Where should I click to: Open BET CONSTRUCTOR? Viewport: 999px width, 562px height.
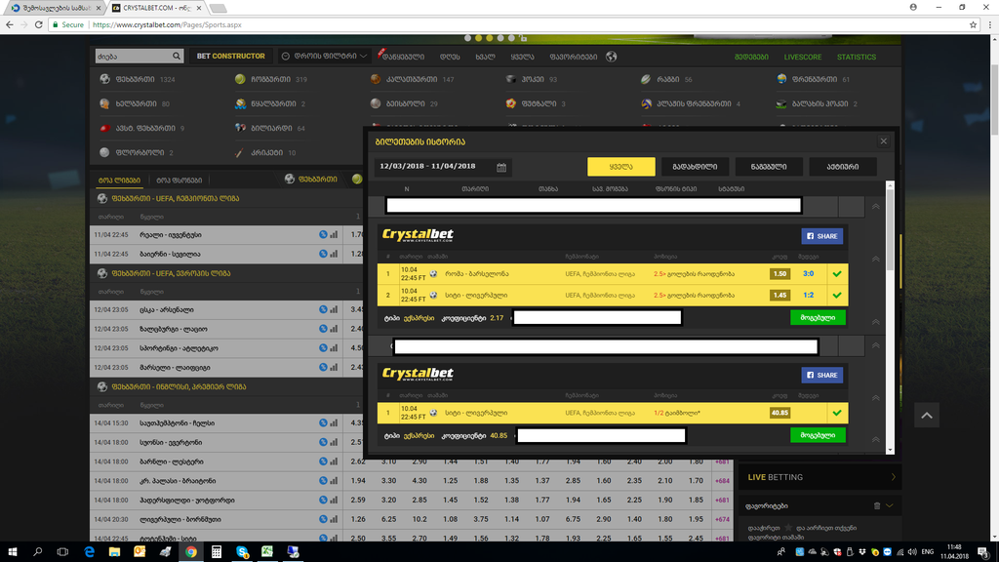230,57
